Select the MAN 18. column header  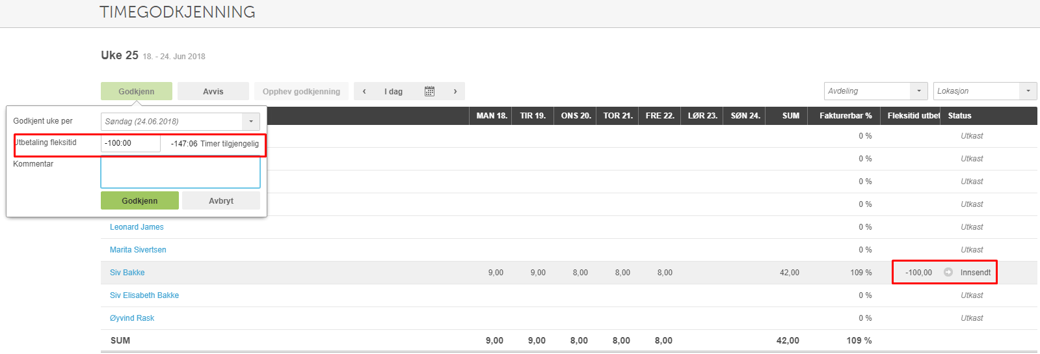click(492, 116)
